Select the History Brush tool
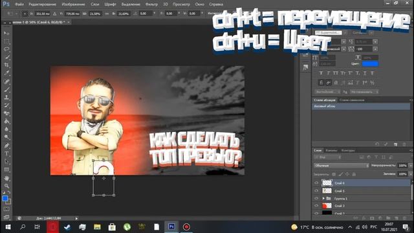This screenshot has height=233, width=414. click(6, 105)
